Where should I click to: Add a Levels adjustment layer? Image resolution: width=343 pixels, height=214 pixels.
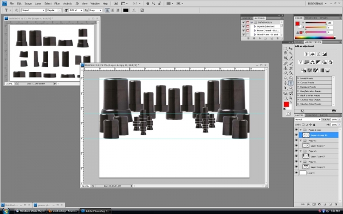coord(312,54)
